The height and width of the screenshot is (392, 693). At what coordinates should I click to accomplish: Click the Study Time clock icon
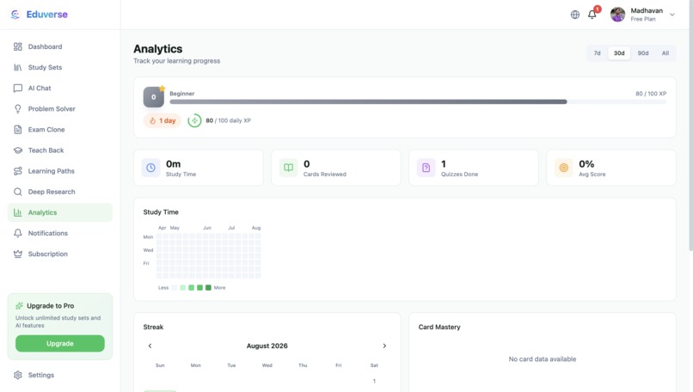pyautogui.click(x=150, y=168)
